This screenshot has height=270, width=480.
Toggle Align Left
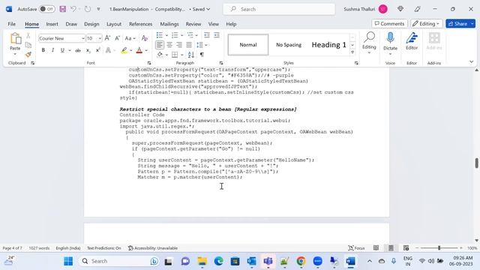coord(160,45)
